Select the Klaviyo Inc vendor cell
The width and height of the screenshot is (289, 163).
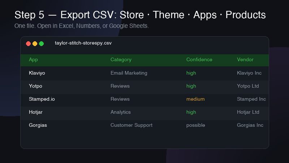tap(249, 73)
